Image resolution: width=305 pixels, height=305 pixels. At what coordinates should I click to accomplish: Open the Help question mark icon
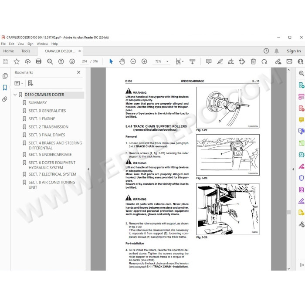[266, 51]
